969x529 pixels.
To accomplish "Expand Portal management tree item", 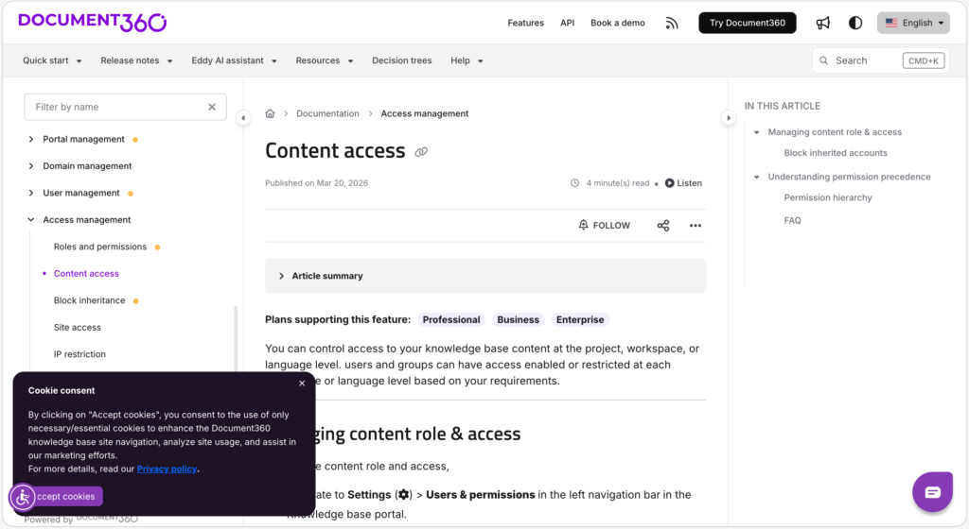I will 31,140.
